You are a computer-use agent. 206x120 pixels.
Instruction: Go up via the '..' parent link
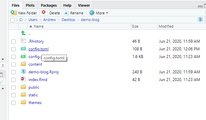point(29,34)
